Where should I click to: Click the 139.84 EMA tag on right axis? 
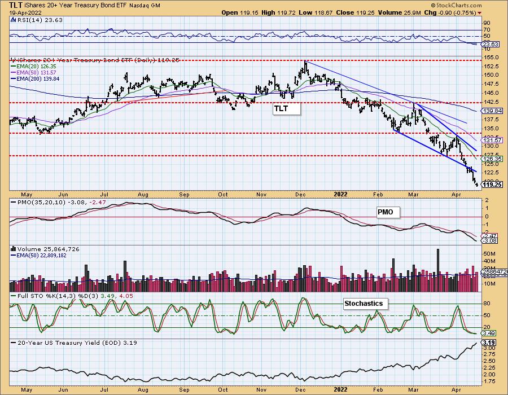click(492, 111)
